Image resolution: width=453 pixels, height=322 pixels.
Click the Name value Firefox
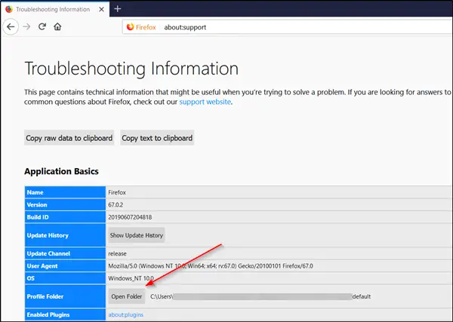(x=117, y=192)
